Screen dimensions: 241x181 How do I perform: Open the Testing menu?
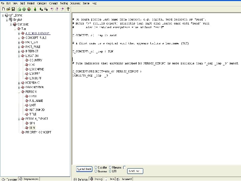(x=64, y=3)
